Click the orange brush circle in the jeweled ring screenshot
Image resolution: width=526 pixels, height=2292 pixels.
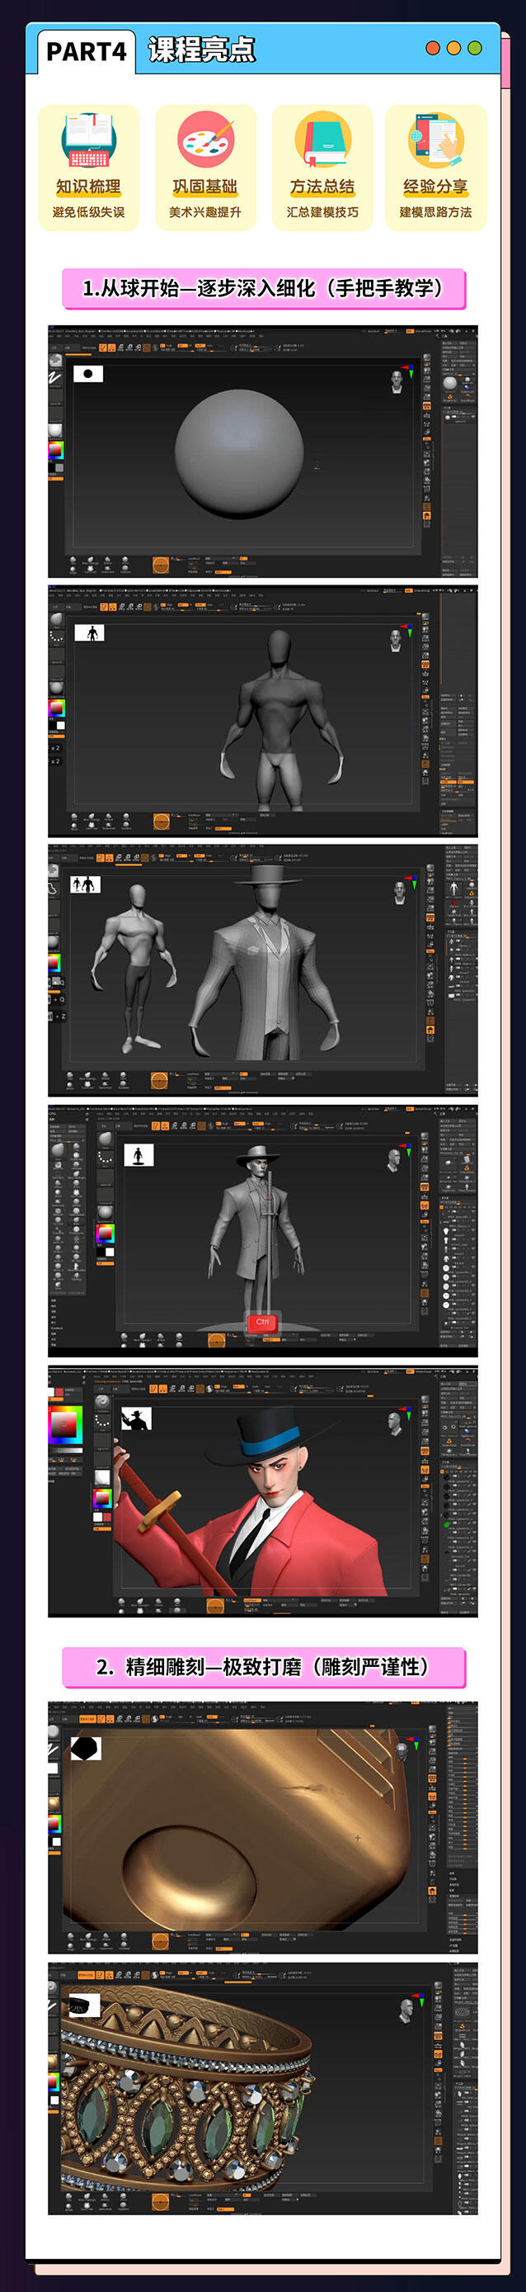coord(160,2201)
